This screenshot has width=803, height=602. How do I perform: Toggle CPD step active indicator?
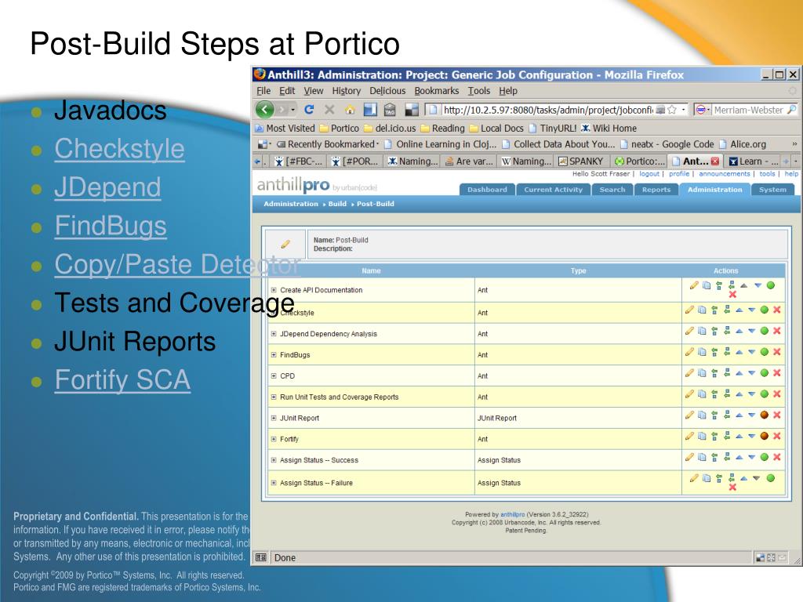(764, 372)
